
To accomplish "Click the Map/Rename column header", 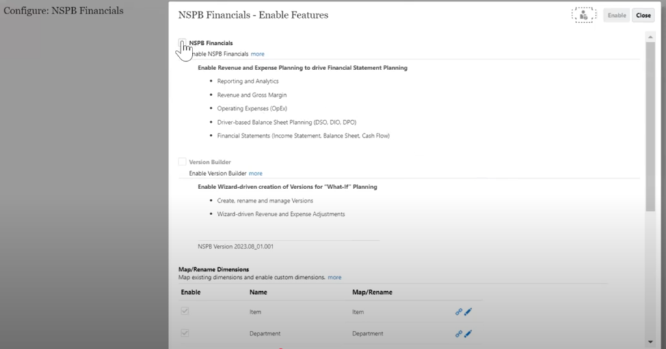I will pos(372,292).
